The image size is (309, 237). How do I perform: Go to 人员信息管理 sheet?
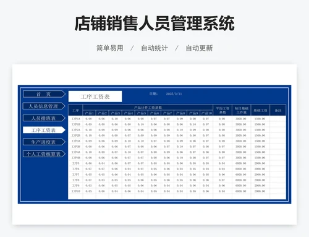point(44,106)
